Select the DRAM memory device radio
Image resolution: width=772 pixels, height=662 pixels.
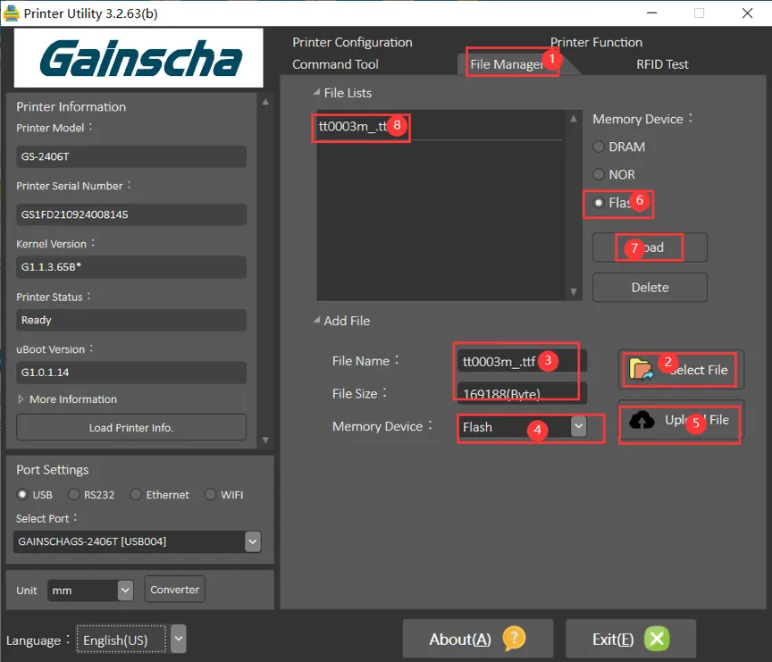tap(599, 147)
